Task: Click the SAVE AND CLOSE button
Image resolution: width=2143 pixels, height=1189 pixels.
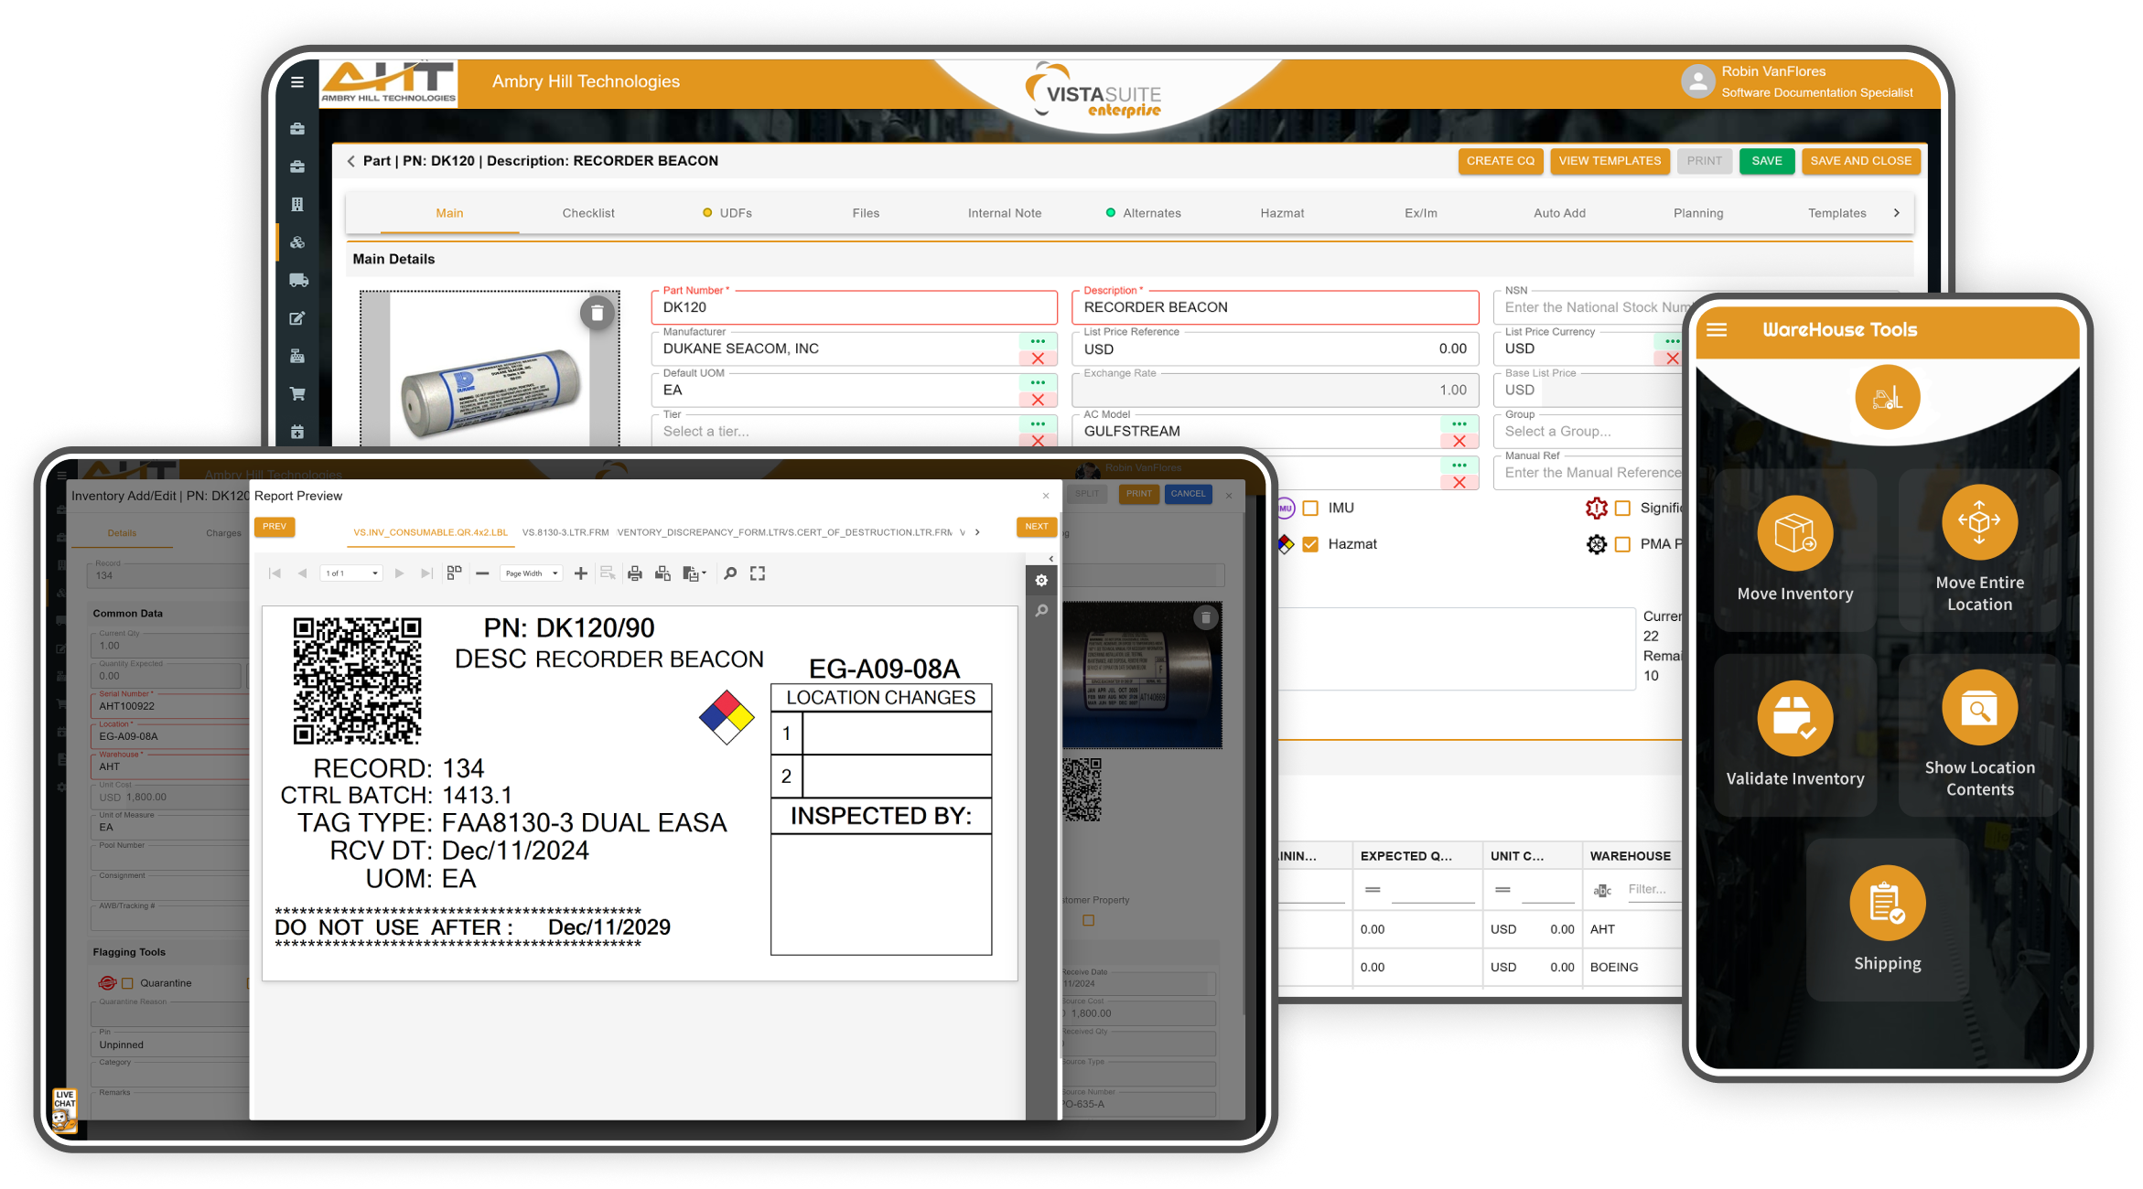Action: tap(1861, 160)
